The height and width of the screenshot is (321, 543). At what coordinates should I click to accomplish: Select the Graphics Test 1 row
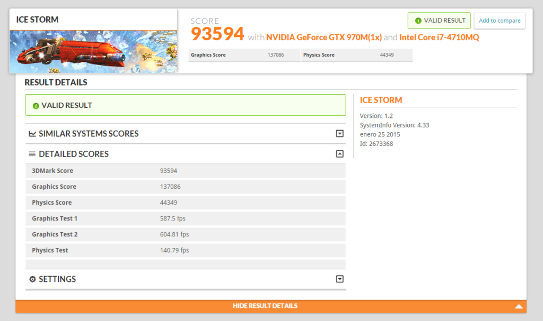[x=186, y=218]
